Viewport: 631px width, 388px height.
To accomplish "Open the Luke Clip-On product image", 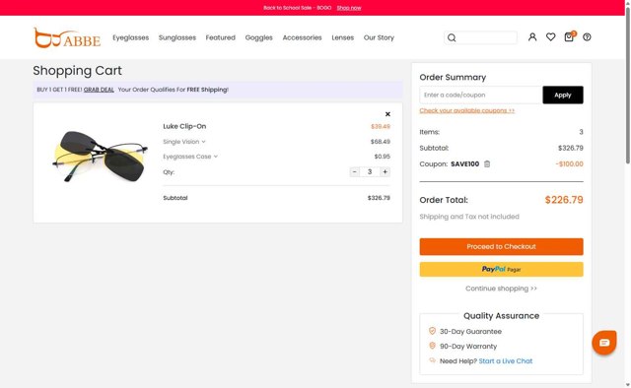I will click(x=100, y=157).
